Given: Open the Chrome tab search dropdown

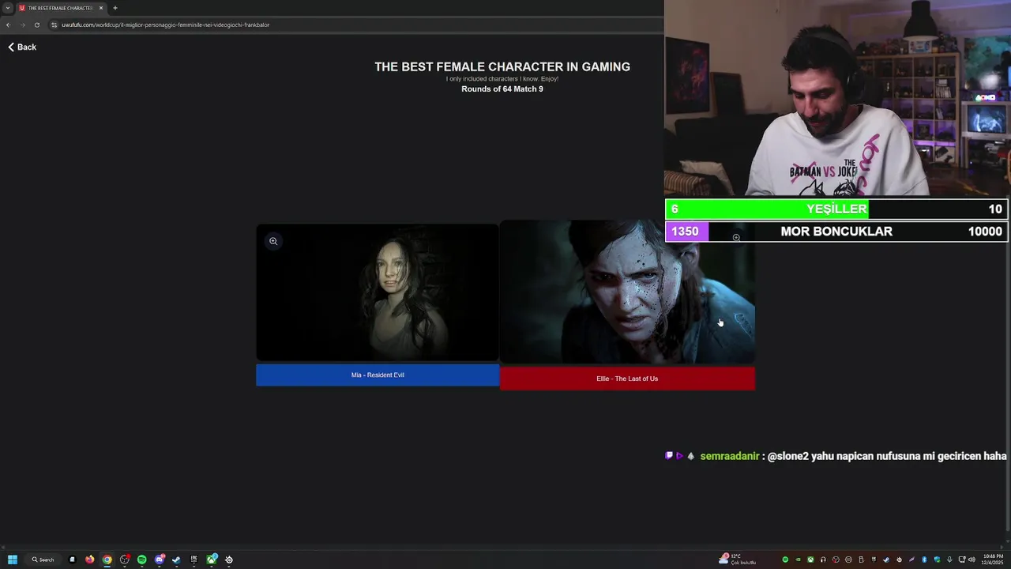Looking at the screenshot, I should tap(8, 8).
